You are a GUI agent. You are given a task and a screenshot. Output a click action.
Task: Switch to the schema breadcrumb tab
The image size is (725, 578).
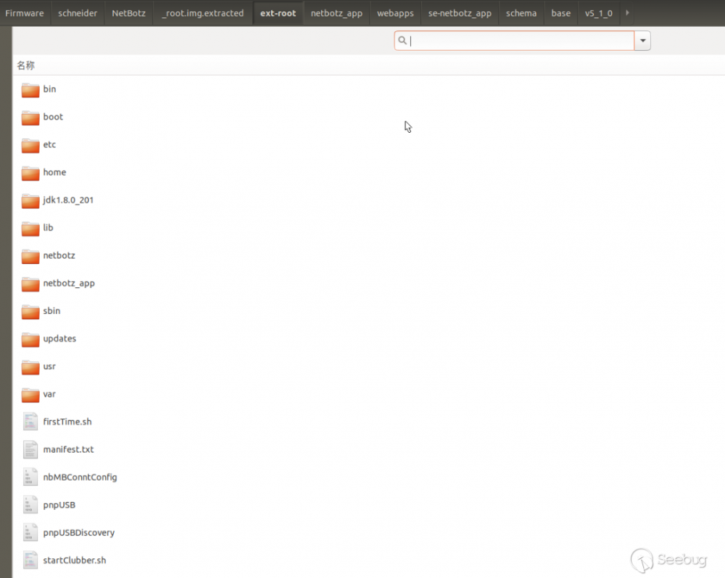click(x=521, y=12)
